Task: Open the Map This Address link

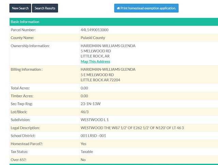Action: coord(95,62)
